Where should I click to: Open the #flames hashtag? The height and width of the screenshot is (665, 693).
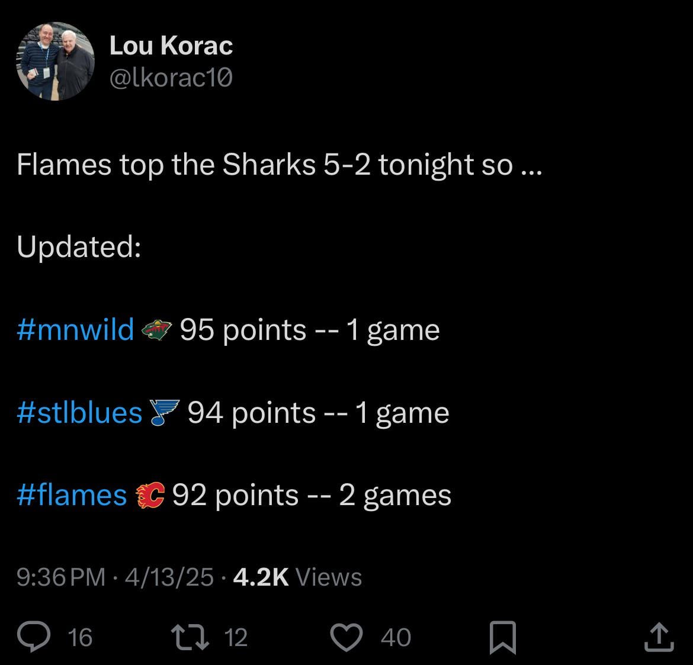tap(72, 496)
